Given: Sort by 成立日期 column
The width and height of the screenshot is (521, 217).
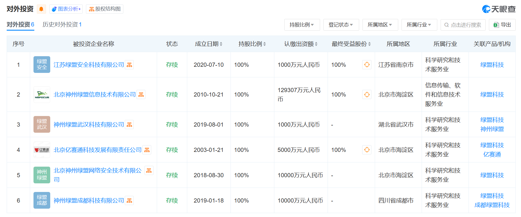Looking at the screenshot, I should 208,44.
